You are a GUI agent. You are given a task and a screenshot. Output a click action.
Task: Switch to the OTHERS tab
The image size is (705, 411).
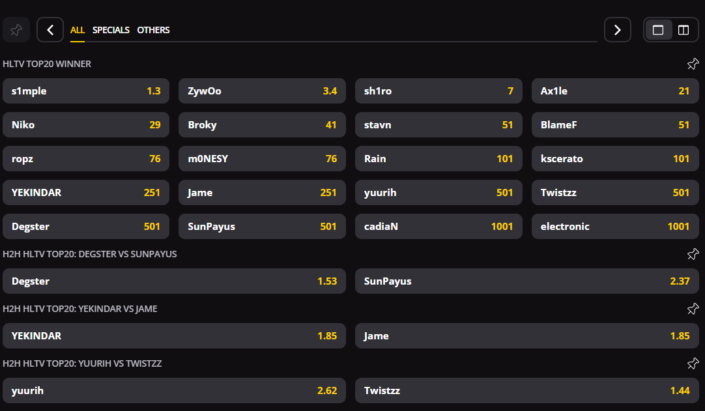(x=153, y=30)
